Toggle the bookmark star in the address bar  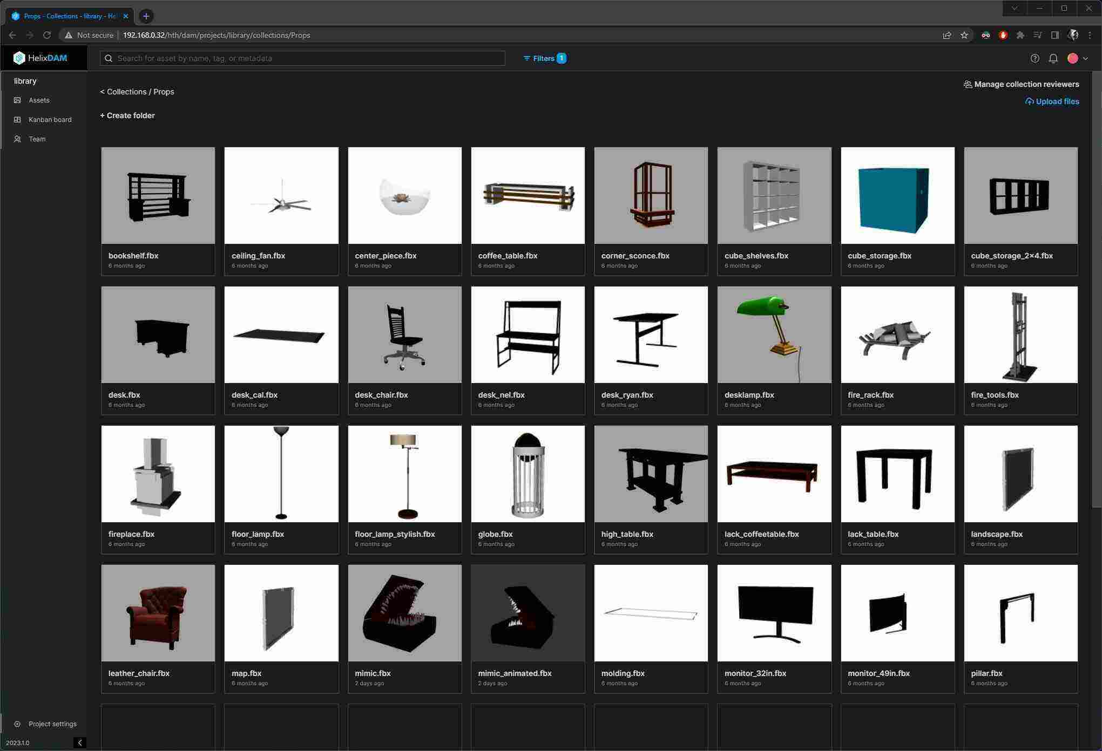click(965, 35)
